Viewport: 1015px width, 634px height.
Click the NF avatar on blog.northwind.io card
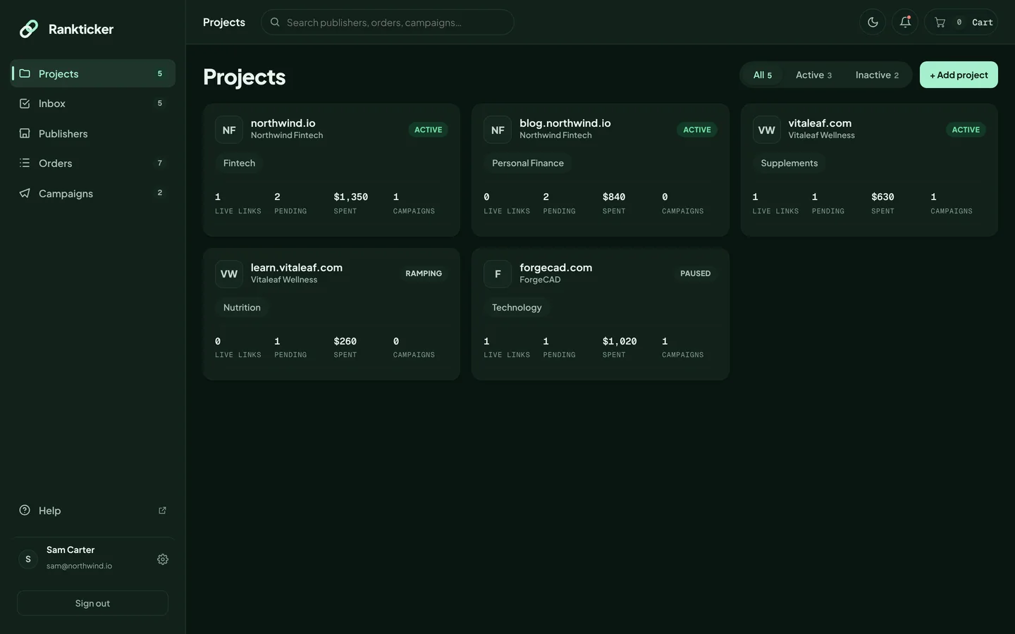(498, 130)
